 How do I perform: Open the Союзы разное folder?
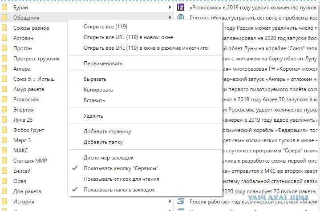(31, 28)
